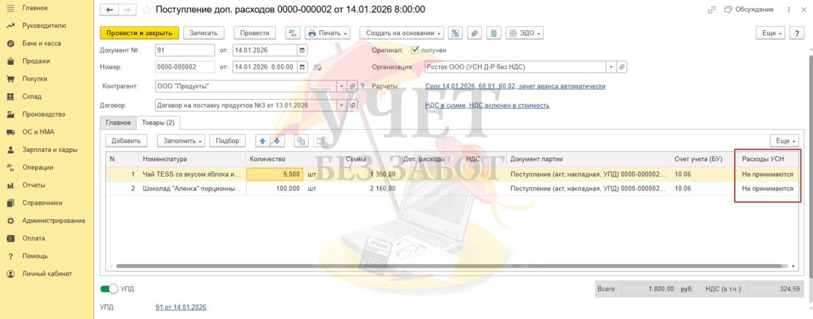Copy selected rows icon in table toolbar
Viewport: 813px width, 319px height.
point(301,141)
